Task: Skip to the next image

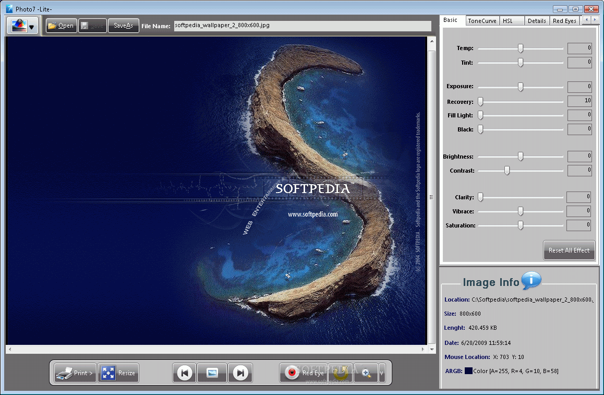Action: pos(240,373)
